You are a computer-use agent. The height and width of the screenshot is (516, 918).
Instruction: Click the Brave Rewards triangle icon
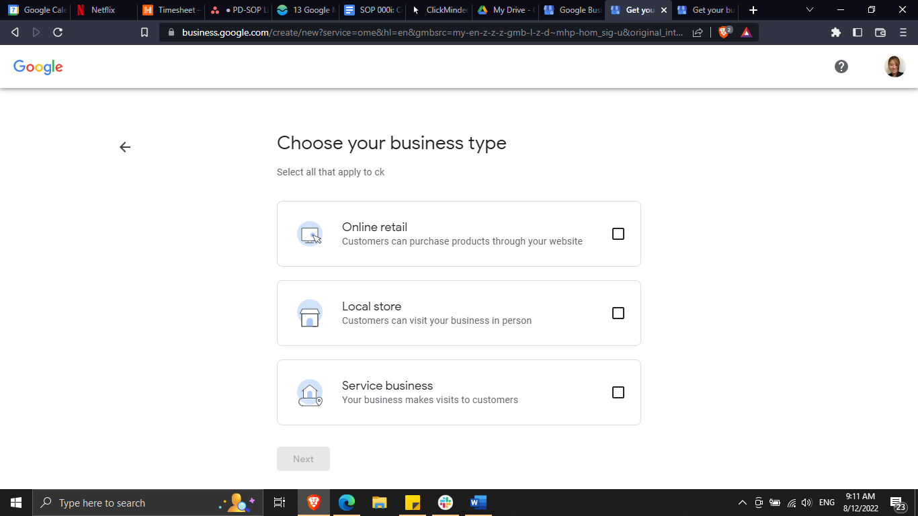pyautogui.click(x=746, y=32)
